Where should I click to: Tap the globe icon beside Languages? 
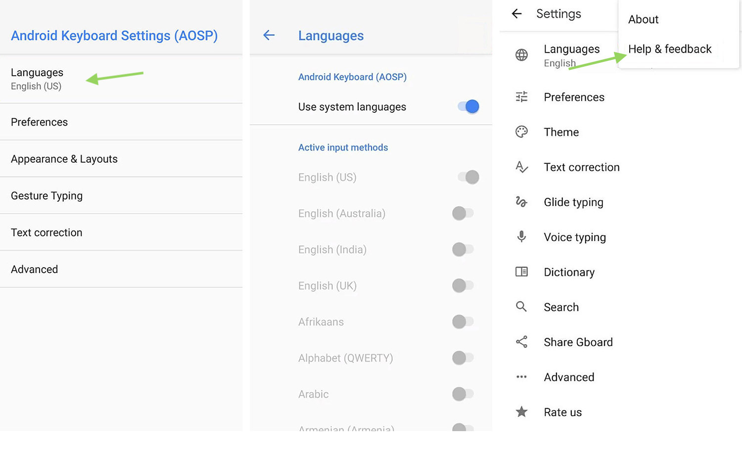pyautogui.click(x=521, y=55)
